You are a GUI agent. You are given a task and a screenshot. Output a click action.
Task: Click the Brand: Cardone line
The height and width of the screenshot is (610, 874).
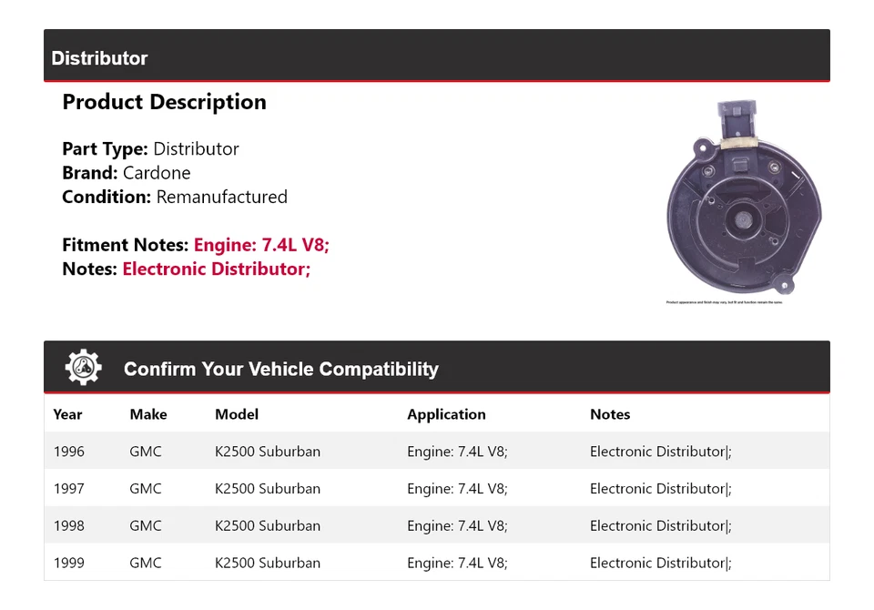(126, 173)
